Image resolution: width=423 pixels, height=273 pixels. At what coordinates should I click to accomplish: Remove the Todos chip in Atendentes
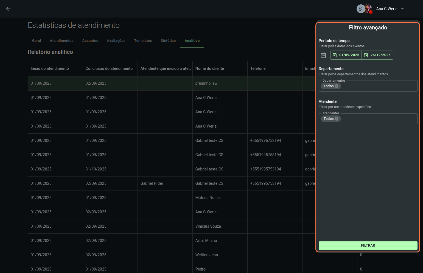(337, 119)
